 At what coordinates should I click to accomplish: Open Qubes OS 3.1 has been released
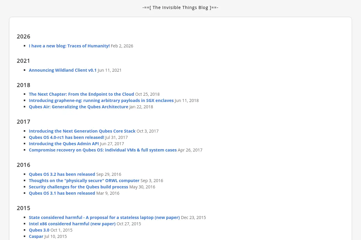62,193
